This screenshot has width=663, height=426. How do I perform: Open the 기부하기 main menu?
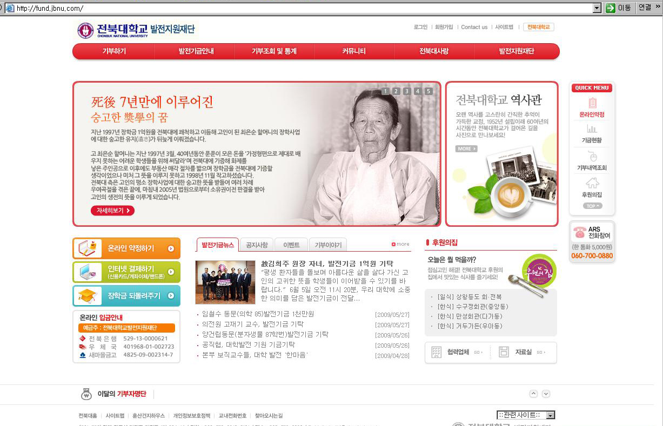pos(114,51)
